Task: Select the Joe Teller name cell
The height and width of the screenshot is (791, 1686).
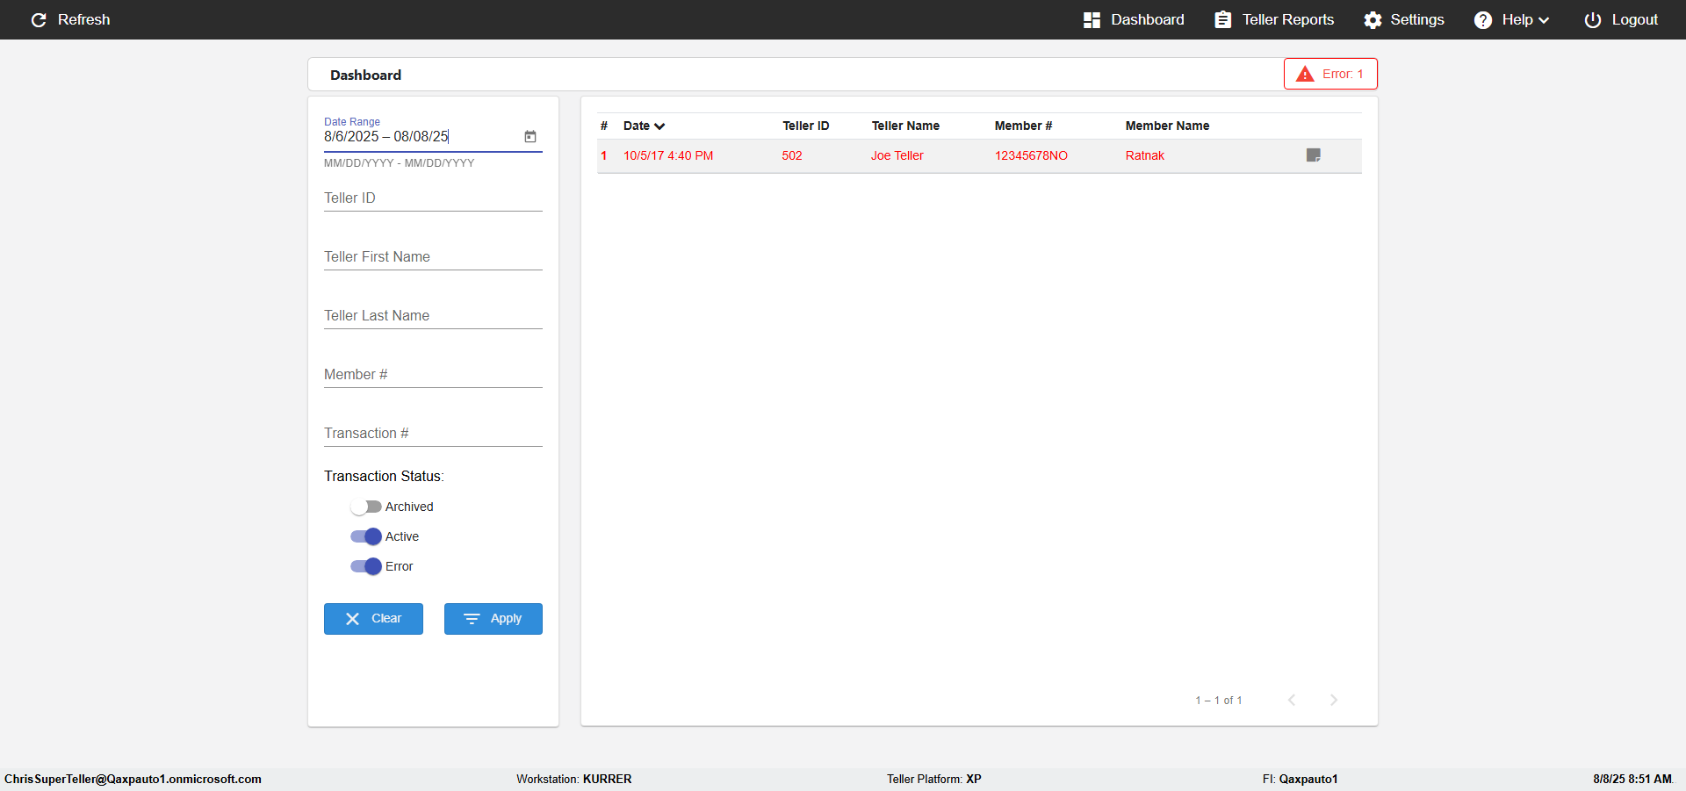Action: [x=897, y=155]
